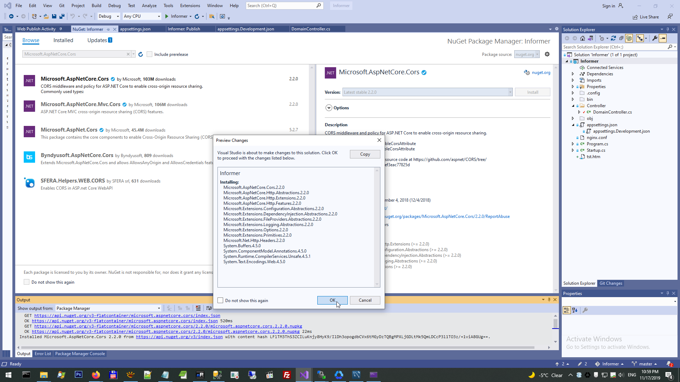Image resolution: width=680 pixels, height=382 pixels.
Task: Enable Include prerelease checkbox
Action: point(150,54)
